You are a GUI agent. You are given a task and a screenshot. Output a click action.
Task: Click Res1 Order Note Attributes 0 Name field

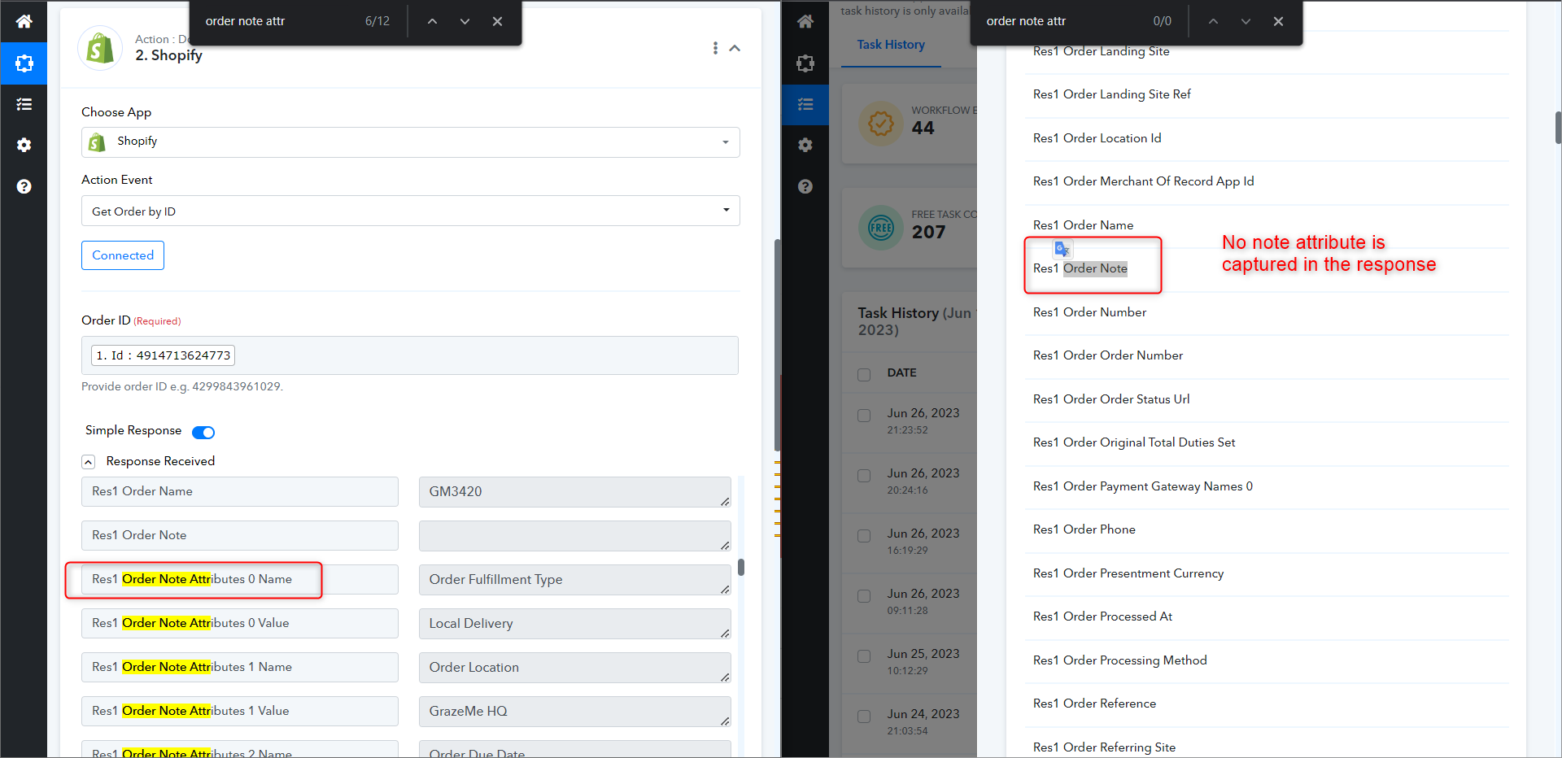240,579
